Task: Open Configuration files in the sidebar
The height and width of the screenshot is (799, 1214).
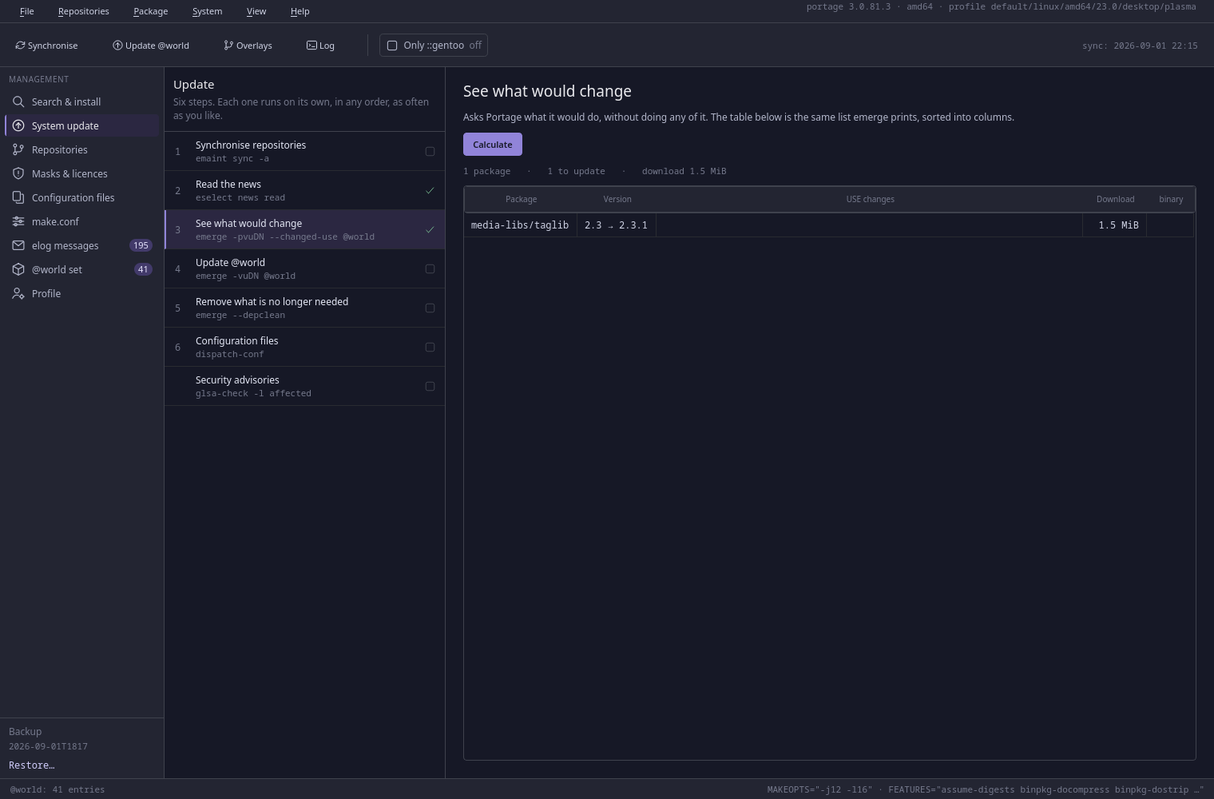Action: tap(81, 197)
